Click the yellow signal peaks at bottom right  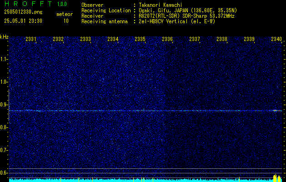(277, 178)
